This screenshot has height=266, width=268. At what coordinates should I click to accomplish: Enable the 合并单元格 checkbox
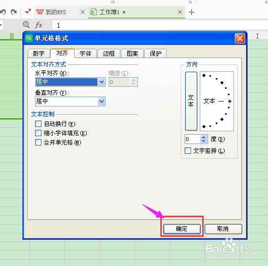pos(38,142)
